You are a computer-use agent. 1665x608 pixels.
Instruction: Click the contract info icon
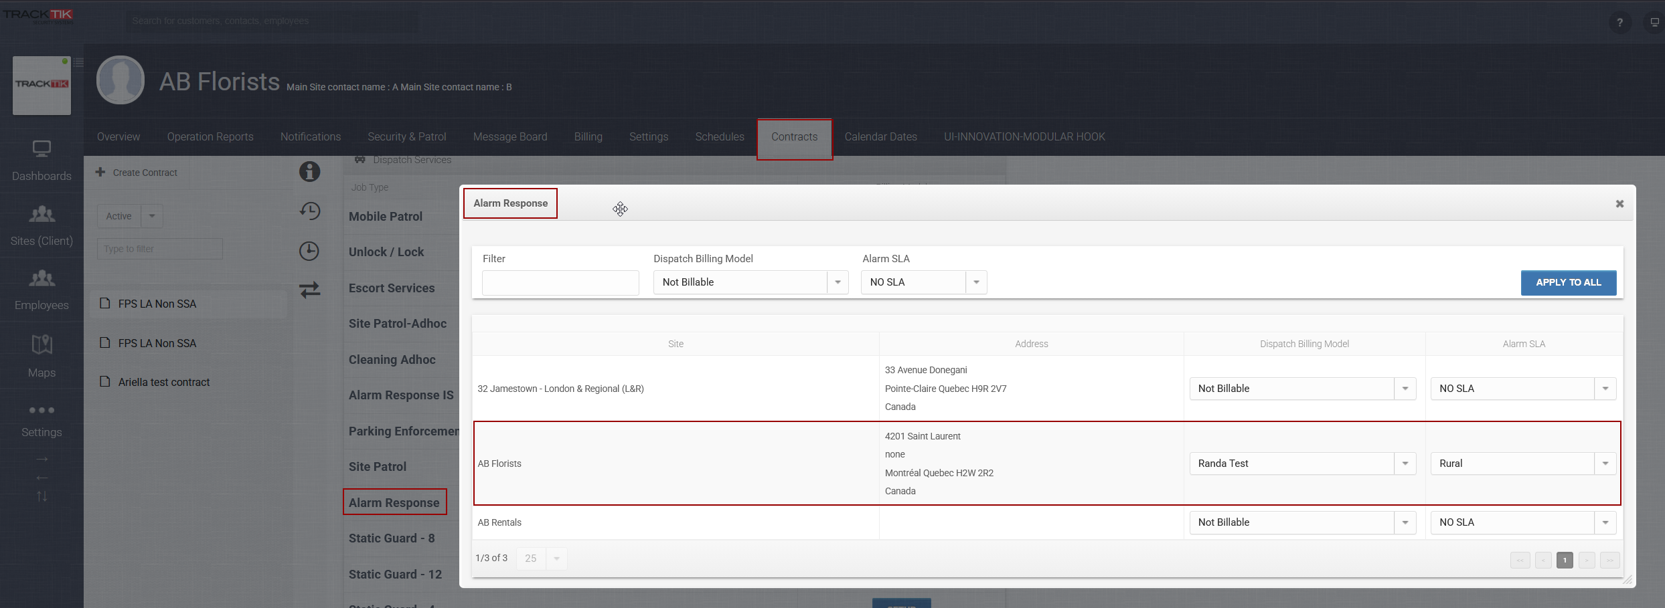(x=309, y=172)
